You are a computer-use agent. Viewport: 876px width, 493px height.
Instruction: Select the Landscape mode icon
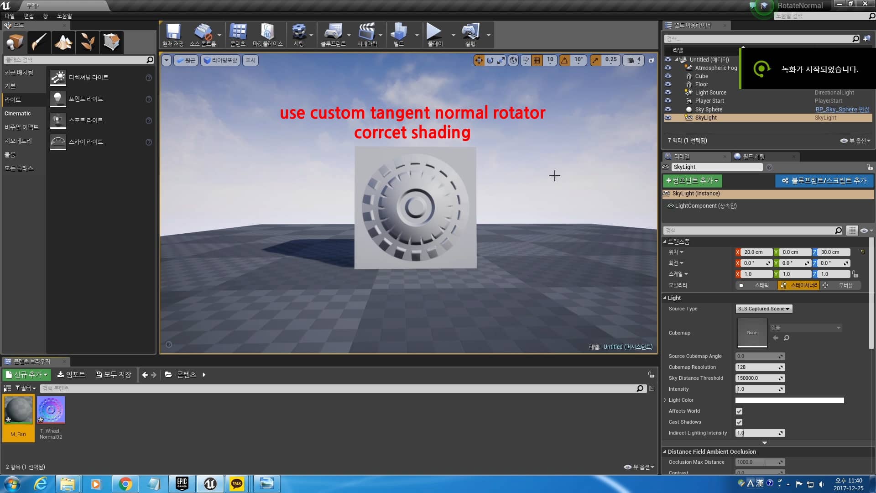pos(63,42)
